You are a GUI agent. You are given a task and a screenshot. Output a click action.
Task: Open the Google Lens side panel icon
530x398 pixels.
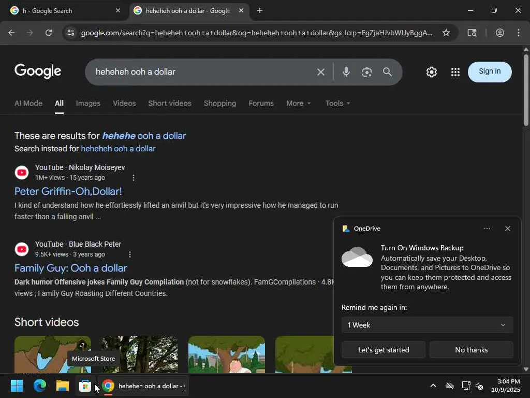[472, 33]
